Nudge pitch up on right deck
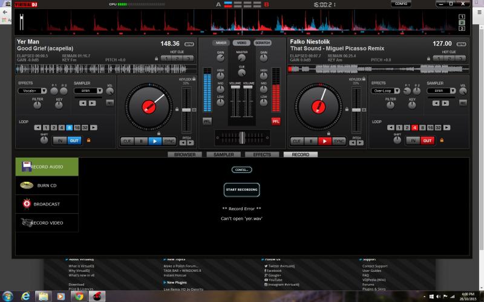484x302 pixels. pos(360,143)
